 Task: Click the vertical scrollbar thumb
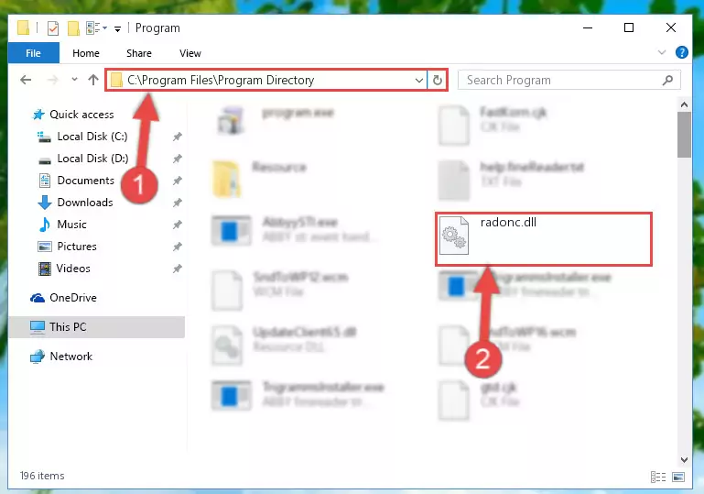[684, 135]
